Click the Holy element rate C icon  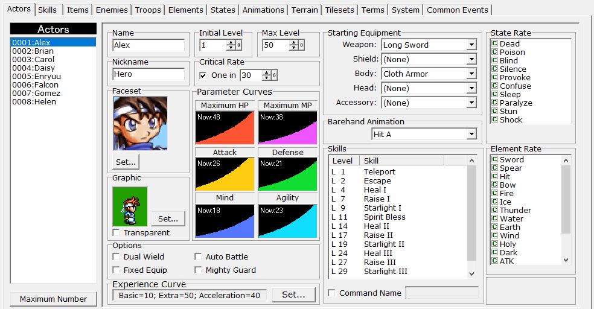pyautogui.click(x=494, y=243)
